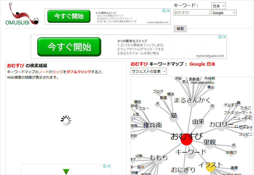
Task: Open the 日本 country dropdown
Action: coord(219,6)
